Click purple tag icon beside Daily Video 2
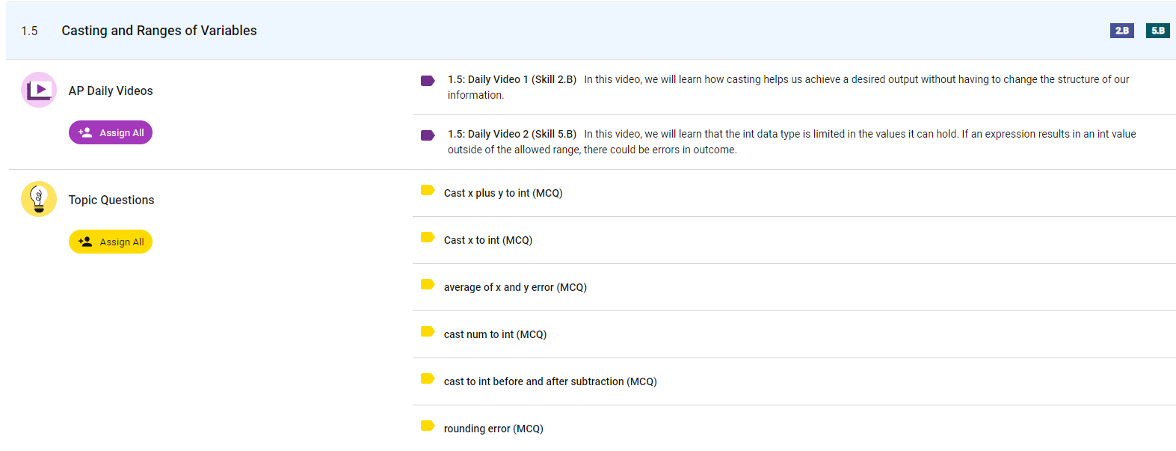The width and height of the screenshot is (1176, 451). [x=428, y=135]
